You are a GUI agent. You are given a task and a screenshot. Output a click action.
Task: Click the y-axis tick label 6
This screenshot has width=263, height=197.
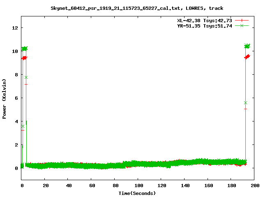coord(16,98)
